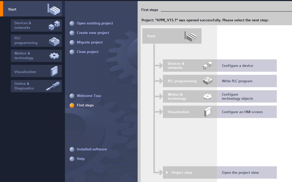Click the cubes icon in the First steps Devices & networks row
292x182 pixels.
coord(207,66)
